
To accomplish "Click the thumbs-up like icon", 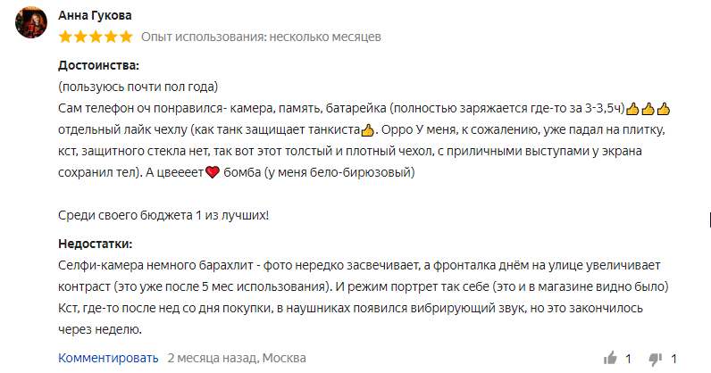I will click(x=610, y=358).
